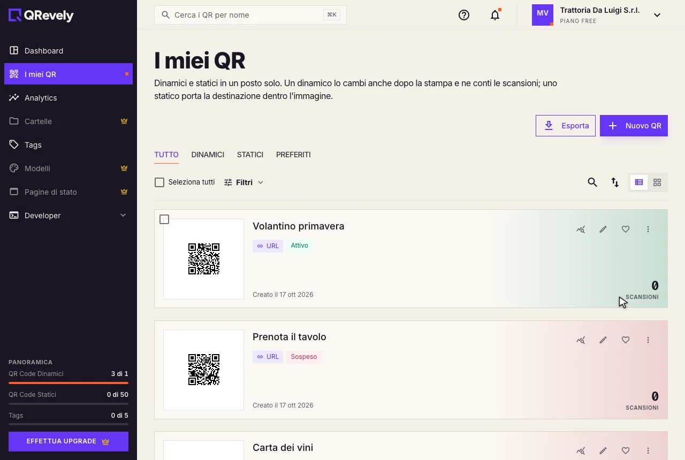The height and width of the screenshot is (460, 685).
Task: Open more options for Carta dei vini
Action: 648,451
